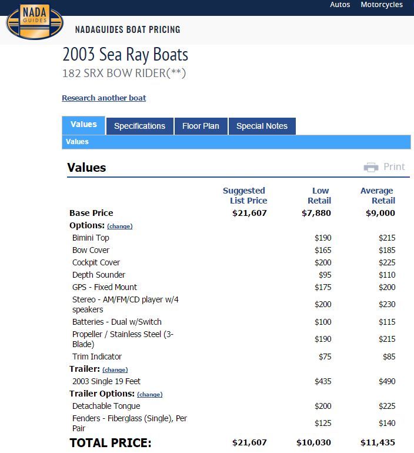Click the Bimini Top option row

pos(233,238)
